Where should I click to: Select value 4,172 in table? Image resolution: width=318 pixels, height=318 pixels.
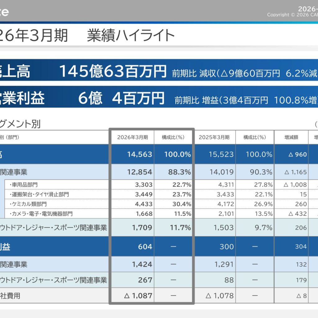click(x=226, y=204)
